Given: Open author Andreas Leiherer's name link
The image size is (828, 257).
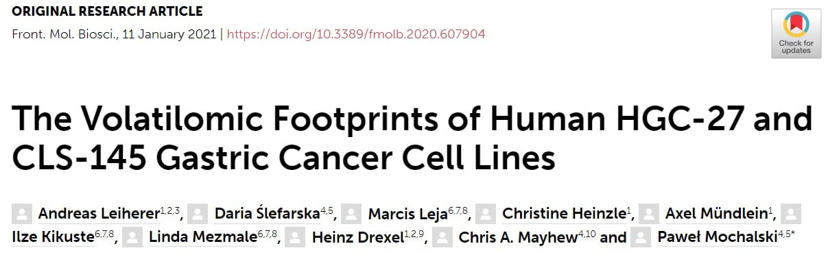Looking at the screenshot, I should tap(99, 214).
